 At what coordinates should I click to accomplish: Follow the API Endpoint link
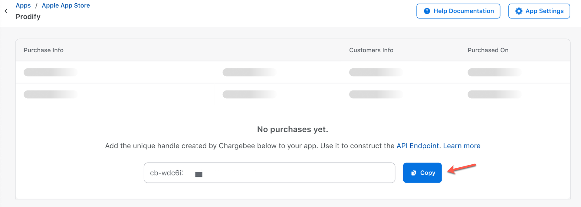[x=418, y=146]
